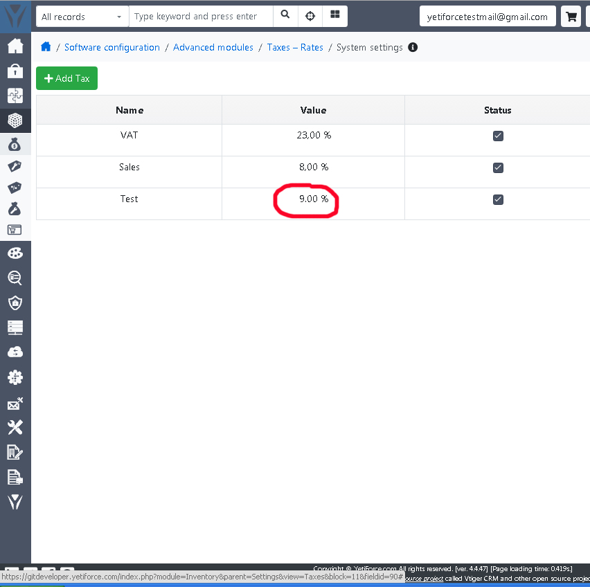Screen dimensions: 590x587
Task: Select the color palette appearance icon
Action: (15, 253)
